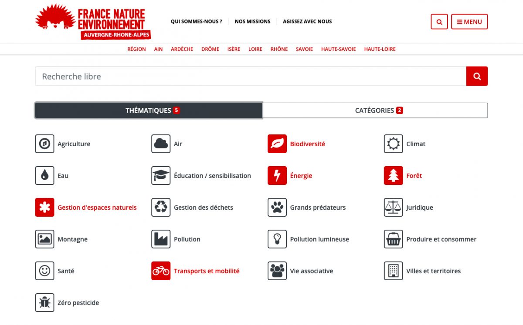
Task: Select the Air cloud icon
Action: (x=161, y=144)
